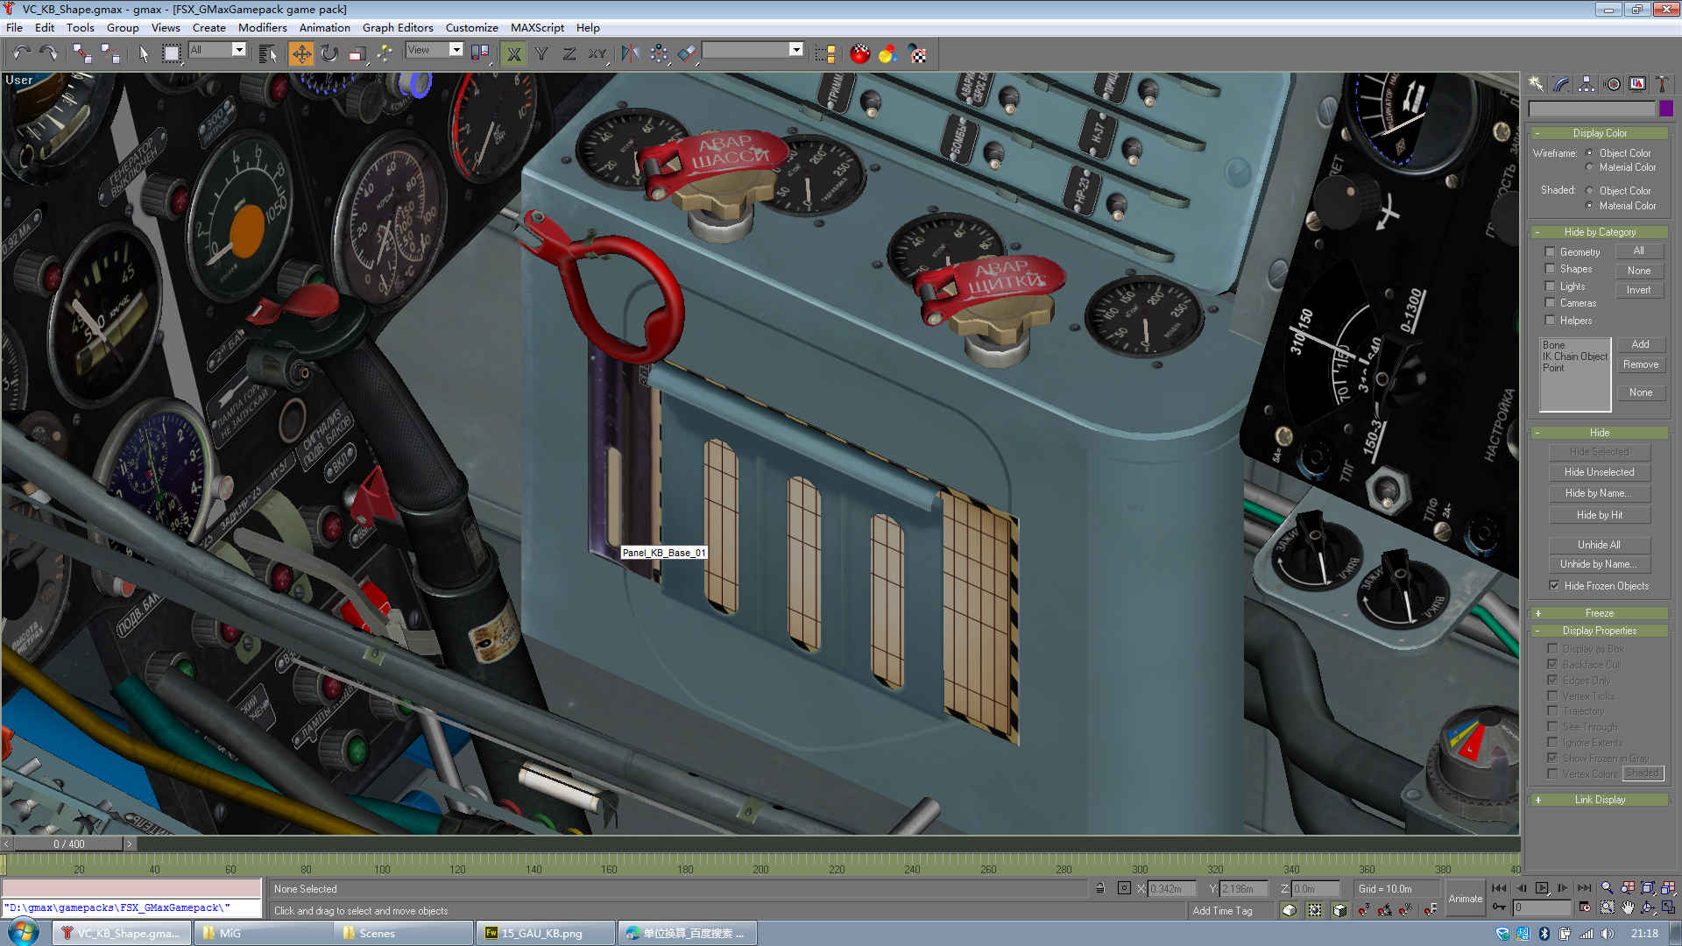1682x946 pixels.
Task: Open the Display panel tab icon
Action: point(1637,84)
